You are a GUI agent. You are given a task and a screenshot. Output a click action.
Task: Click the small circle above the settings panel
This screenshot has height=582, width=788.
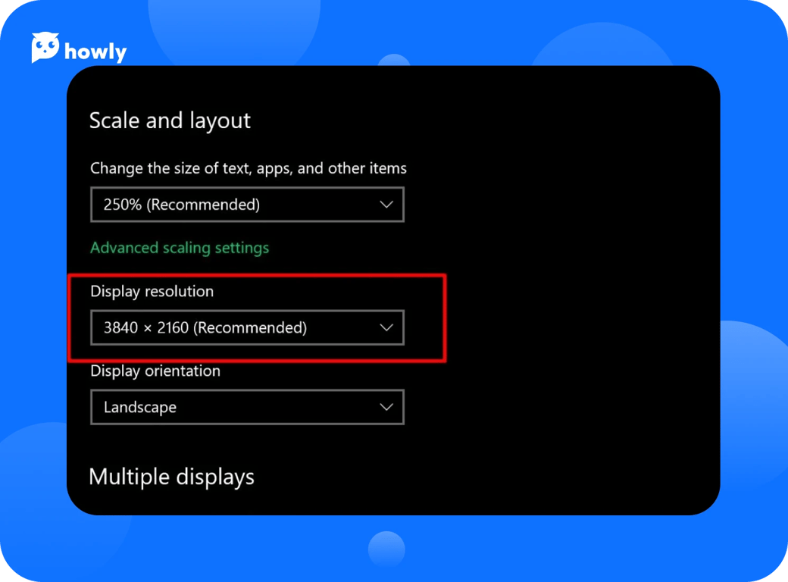pyautogui.click(x=394, y=61)
